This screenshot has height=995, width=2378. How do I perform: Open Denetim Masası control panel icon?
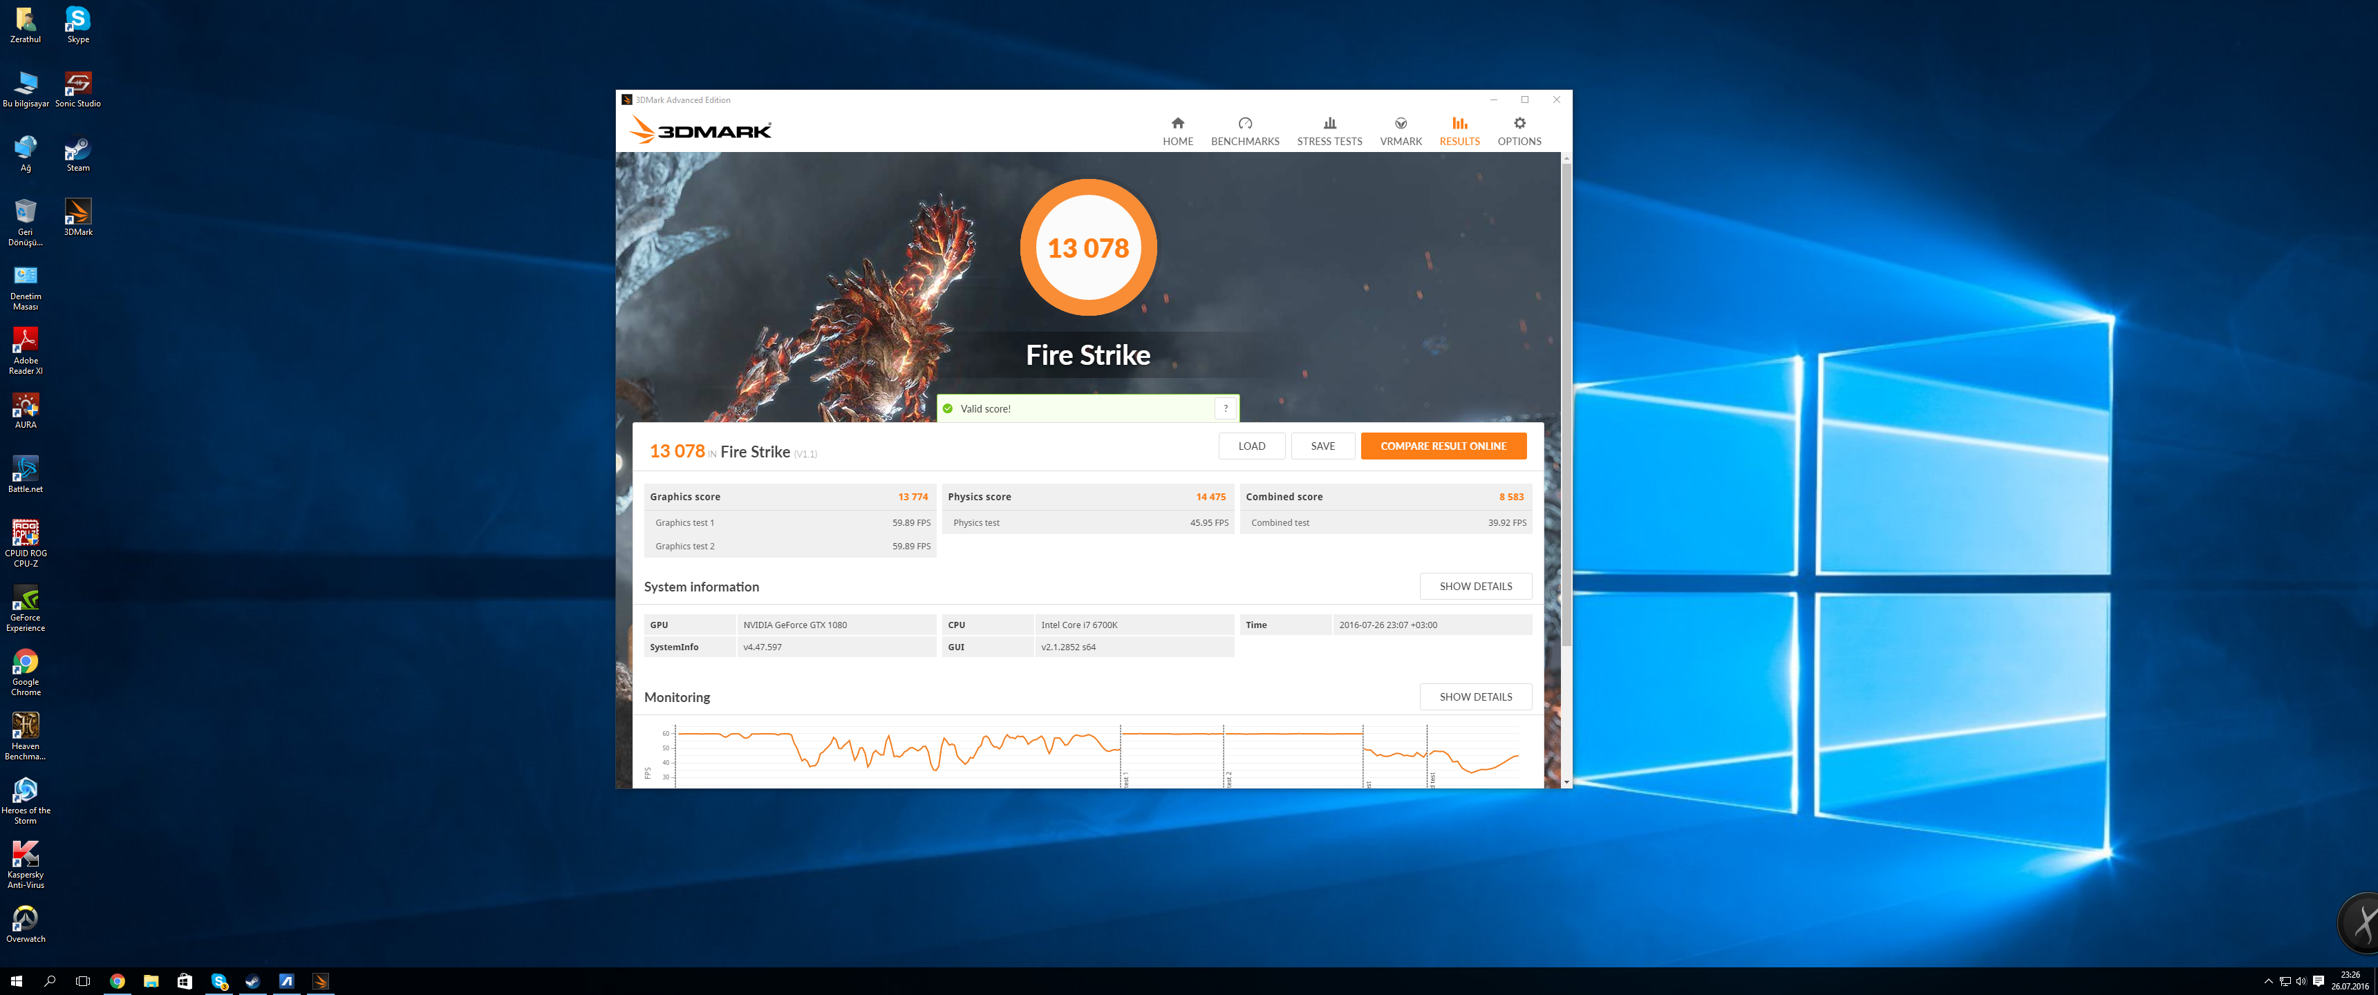pos(25,287)
